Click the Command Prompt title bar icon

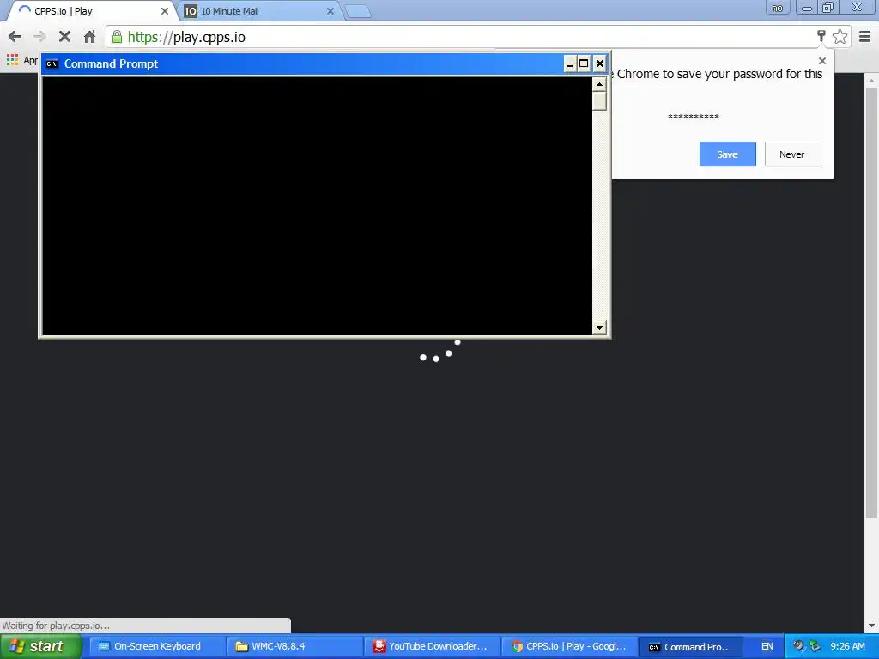[52, 63]
